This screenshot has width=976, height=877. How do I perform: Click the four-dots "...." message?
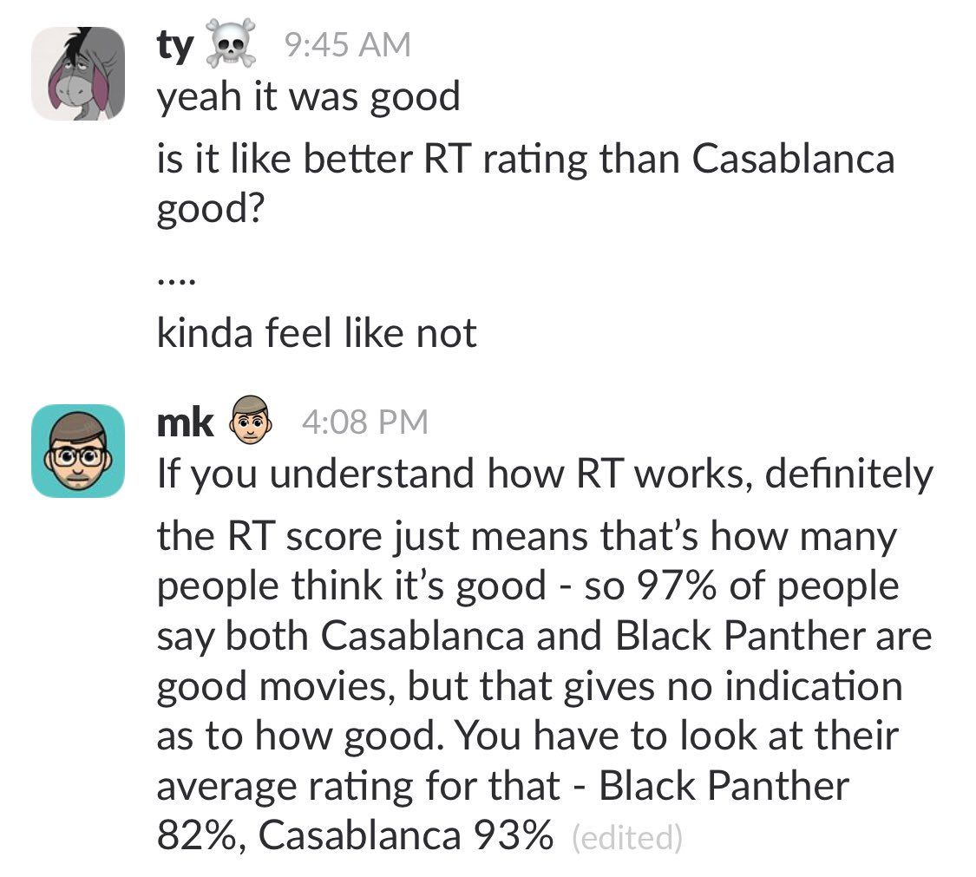(x=177, y=282)
